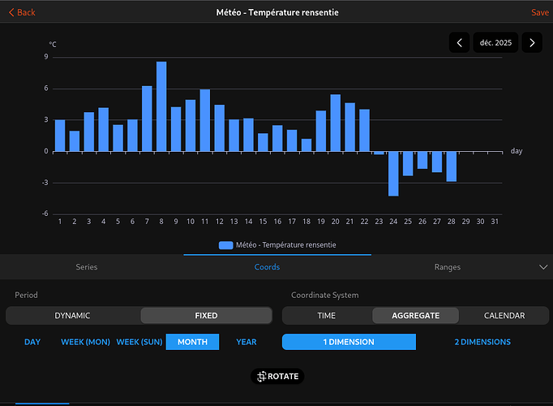
Task: Select Year as the period
Action: [246, 342]
